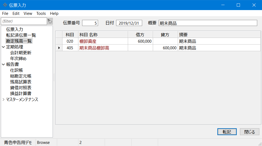Click the 日付 date field
This screenshot has height=146, width=262.
tap(129, 23)
